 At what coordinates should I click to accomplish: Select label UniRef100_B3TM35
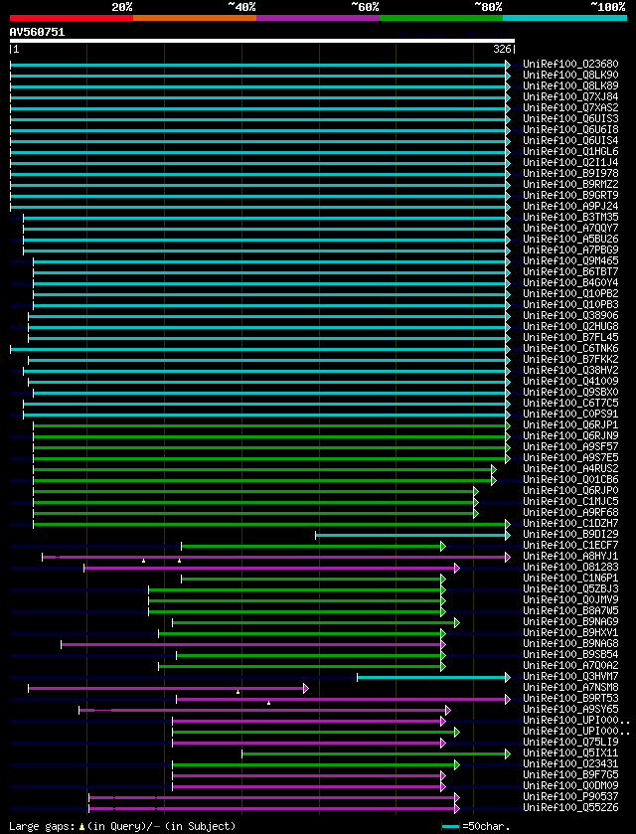click(570, 217)
